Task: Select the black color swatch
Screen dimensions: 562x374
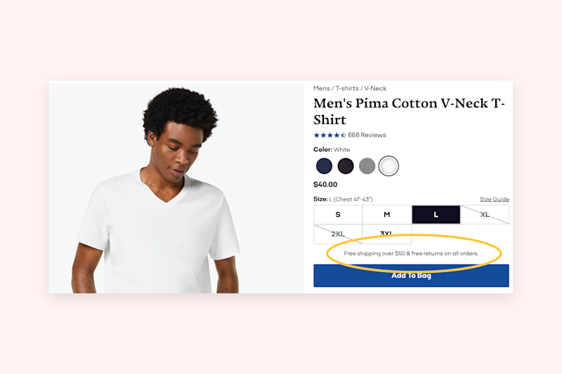Action: click(x=346, y=166)
